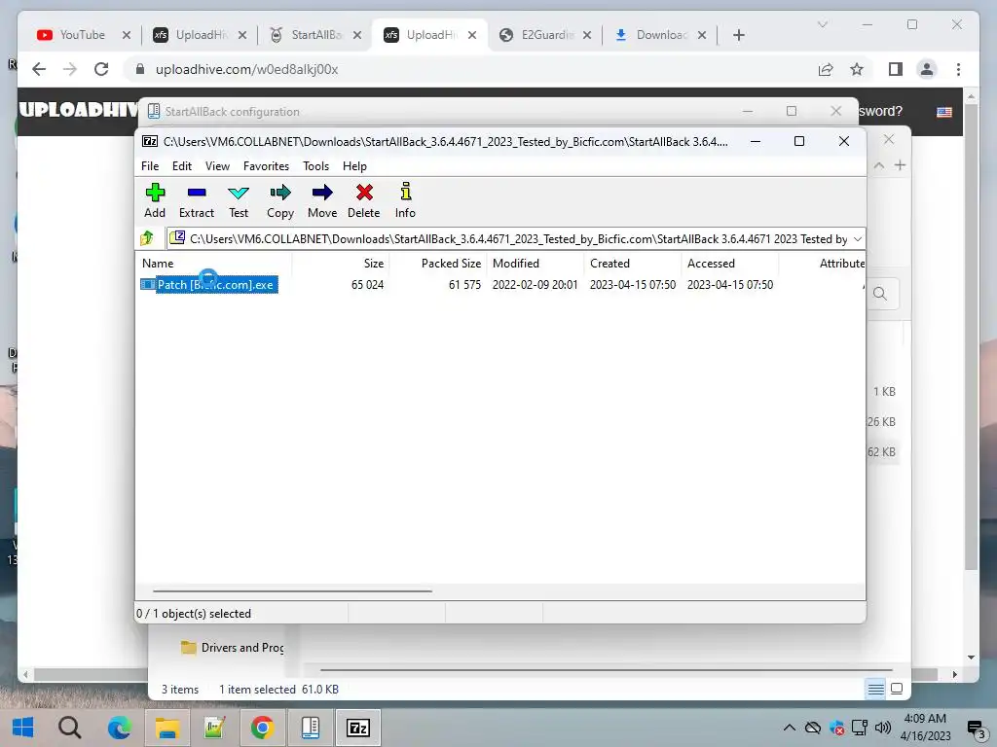
Task: Open the Tools menu in 7-Zip
Action: pos(315,165)
